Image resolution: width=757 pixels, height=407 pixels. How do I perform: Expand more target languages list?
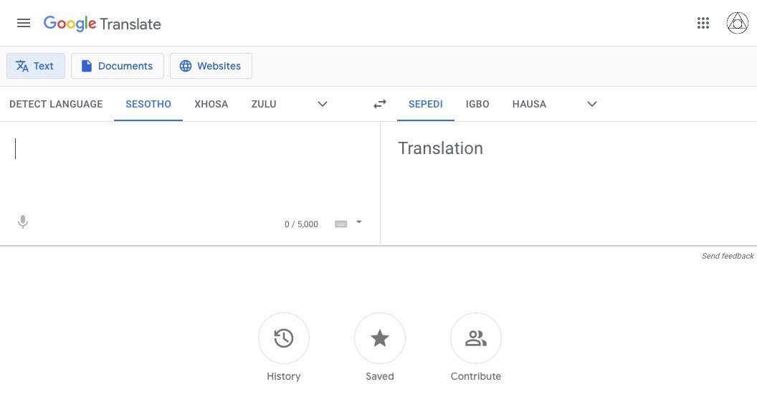[592, 104]
